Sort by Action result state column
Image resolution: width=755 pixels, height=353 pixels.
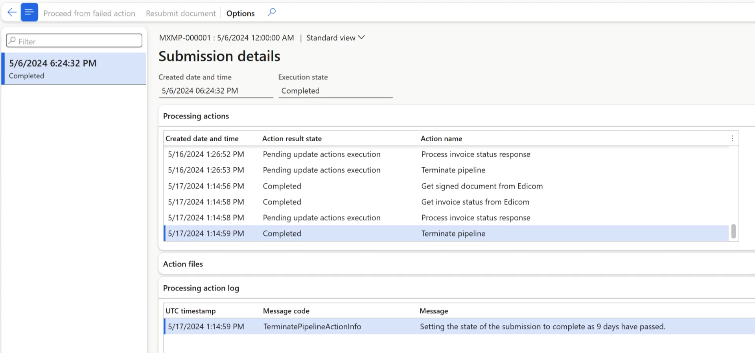click(x=292, y=139)
